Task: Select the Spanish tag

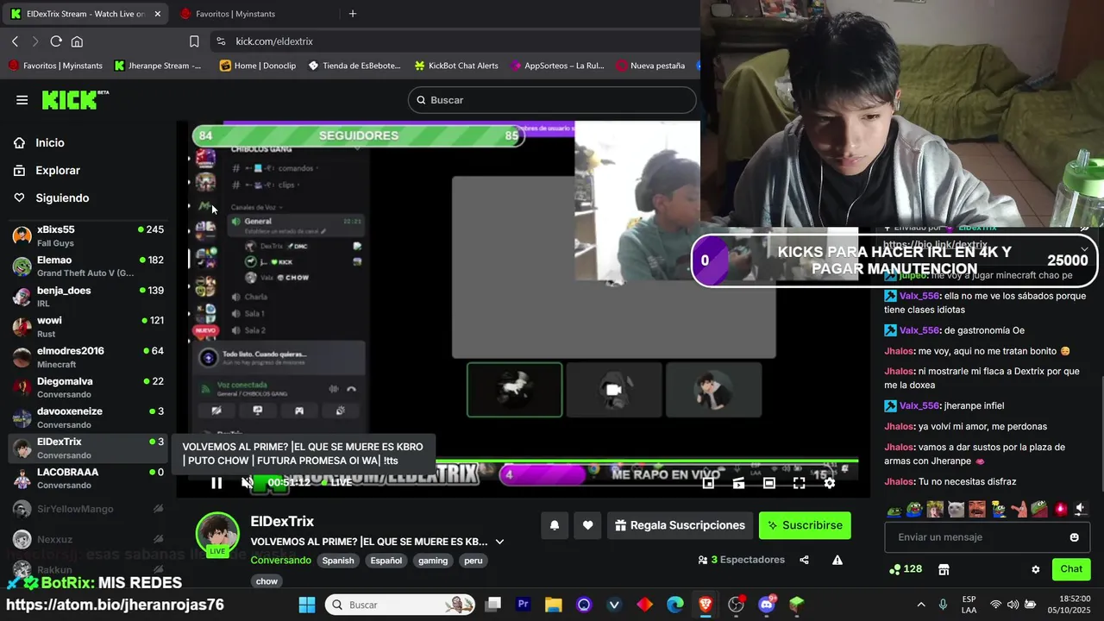Action: pos(338,561)
